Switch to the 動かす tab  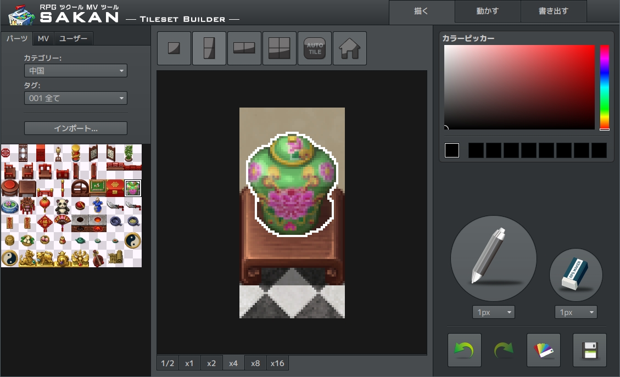tap(488, 11)
